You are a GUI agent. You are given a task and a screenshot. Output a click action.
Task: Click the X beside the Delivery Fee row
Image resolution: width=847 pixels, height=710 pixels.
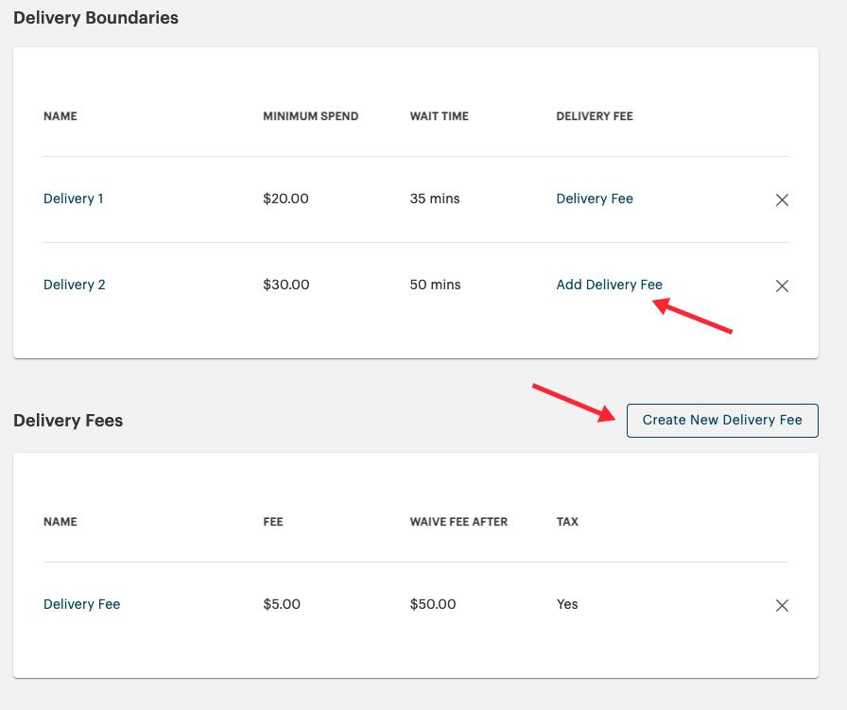[x=783, y=604]
